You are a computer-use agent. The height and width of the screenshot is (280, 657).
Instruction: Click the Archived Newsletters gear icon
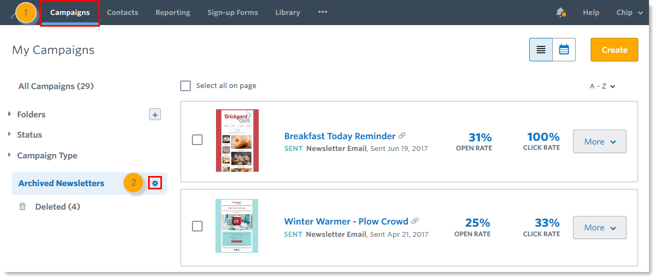[x=155, y=183]
